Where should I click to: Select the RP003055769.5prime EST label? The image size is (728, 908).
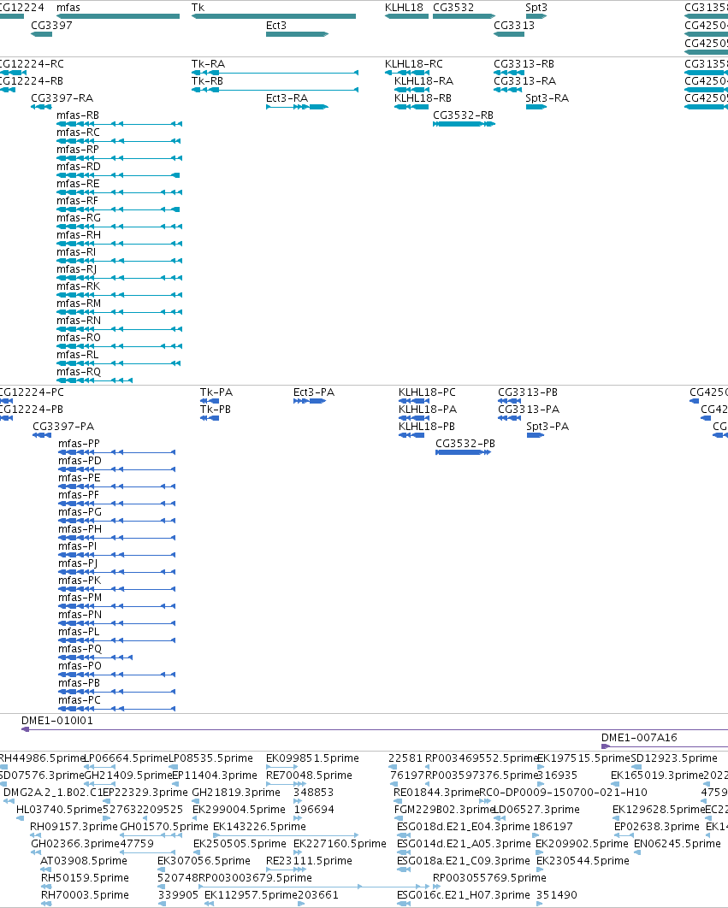point(489,878)
